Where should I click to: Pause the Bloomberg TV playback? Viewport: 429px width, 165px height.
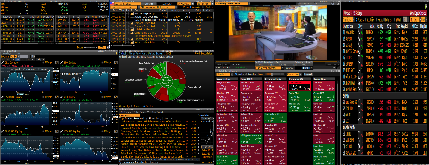pos(226,64)
